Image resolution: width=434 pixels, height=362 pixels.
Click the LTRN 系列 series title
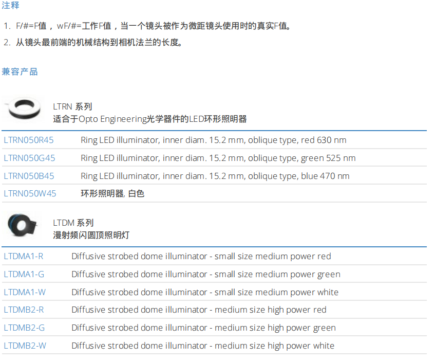point(72,107)
